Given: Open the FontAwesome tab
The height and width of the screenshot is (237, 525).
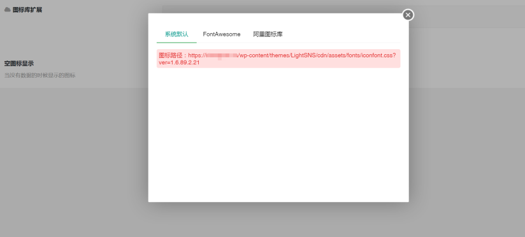Looking at the screenshot, I should tap(222, 34).
